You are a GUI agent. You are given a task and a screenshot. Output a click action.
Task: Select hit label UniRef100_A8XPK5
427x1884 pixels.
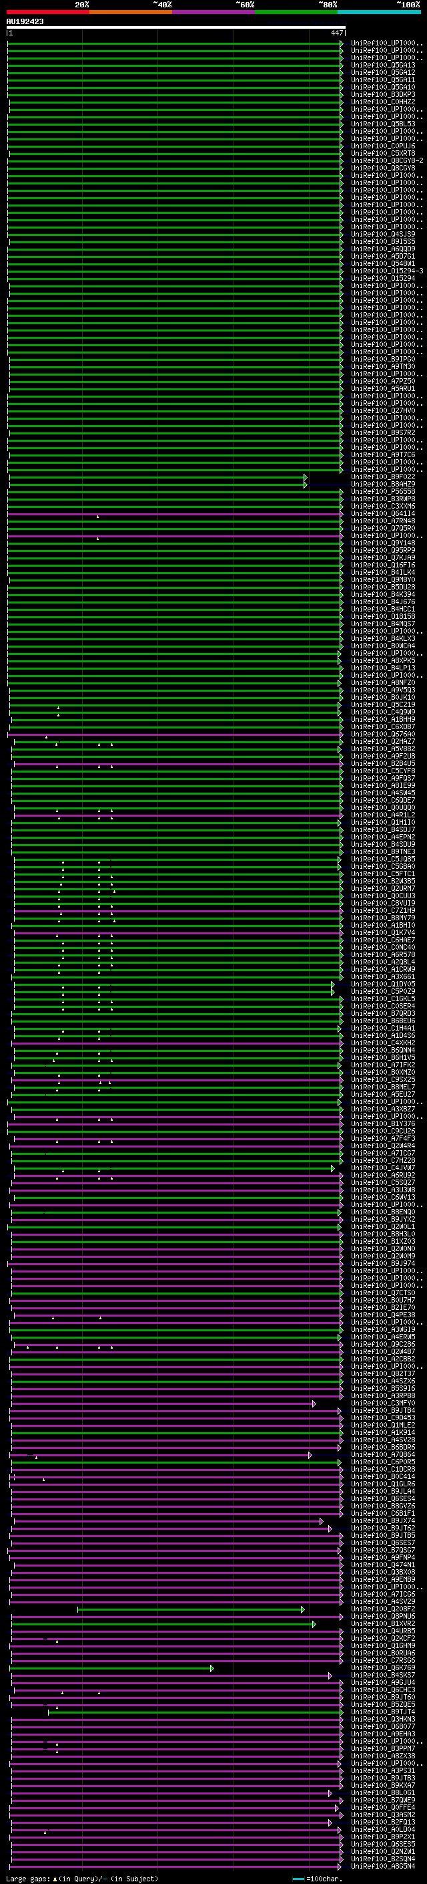tap(383, 661)
